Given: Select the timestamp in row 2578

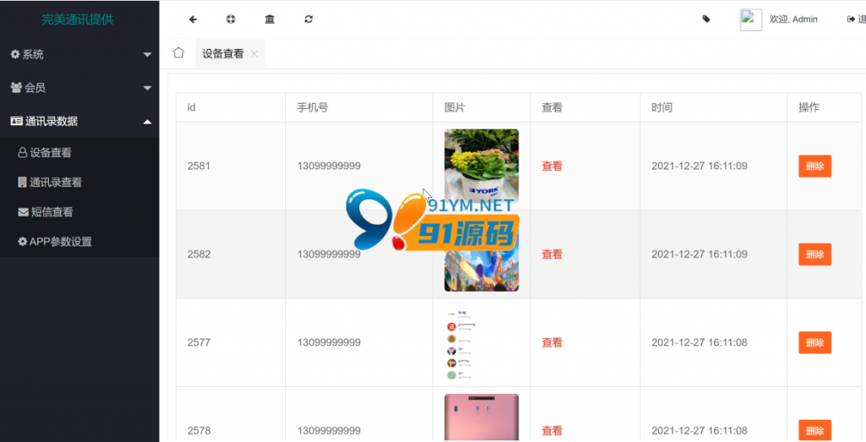Looking at the screenshot, I should (x=699, y=431).
